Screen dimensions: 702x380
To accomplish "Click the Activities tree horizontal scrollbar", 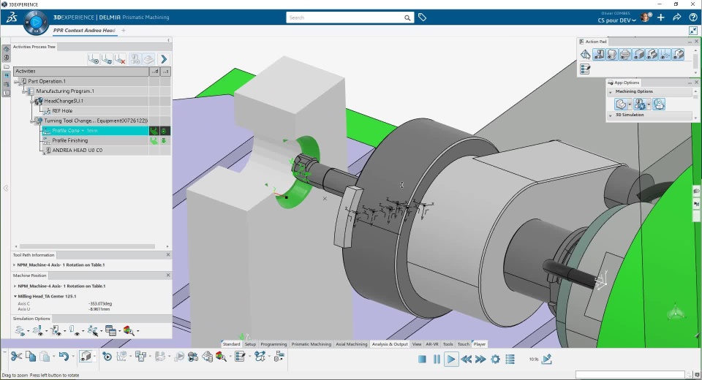I will point(87,246).
